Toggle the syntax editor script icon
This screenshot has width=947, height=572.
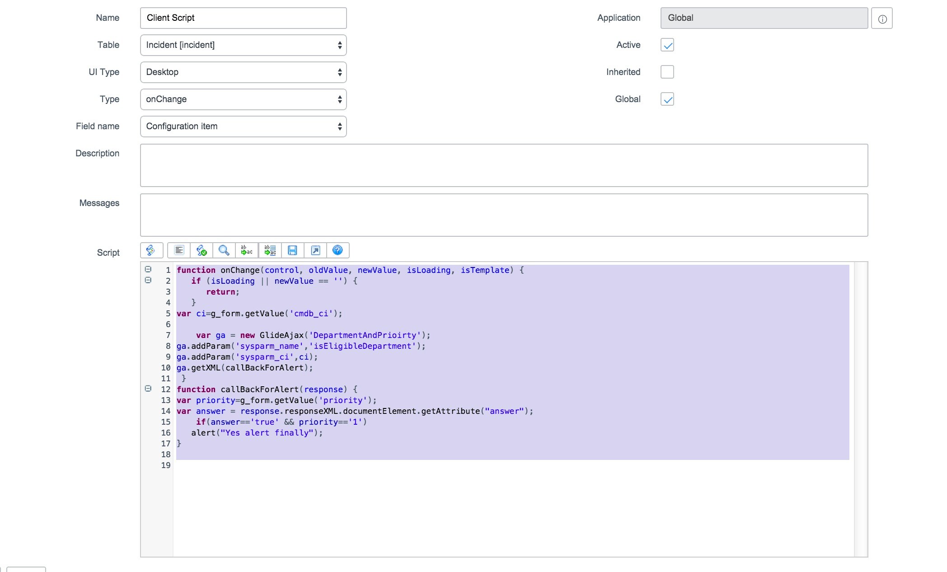click(x=151, y=250)
